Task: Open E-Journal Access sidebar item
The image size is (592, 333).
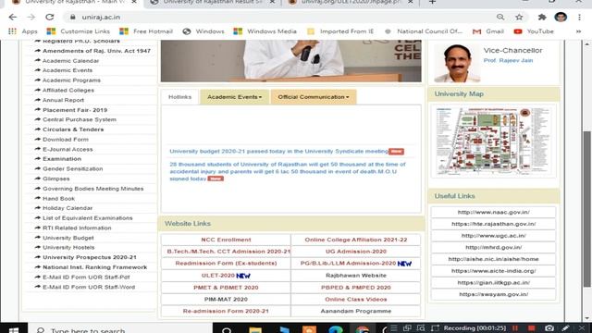Action: tap(68, 149)
